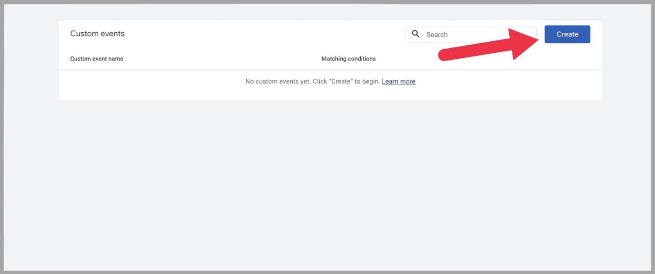Open the Learn more link

[x=398, y=81]
